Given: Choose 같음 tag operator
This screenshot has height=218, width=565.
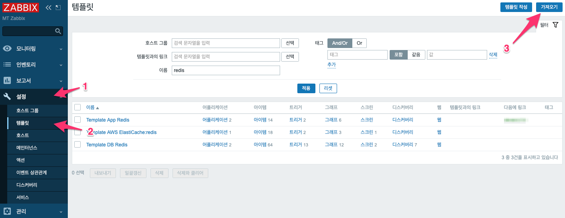Looking at the screenshot, I should (417, 55).
